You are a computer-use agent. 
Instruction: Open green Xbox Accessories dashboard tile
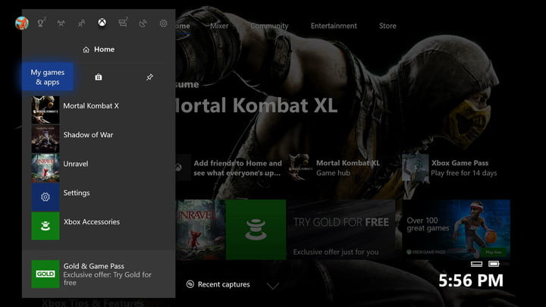(x=256, y=230)
